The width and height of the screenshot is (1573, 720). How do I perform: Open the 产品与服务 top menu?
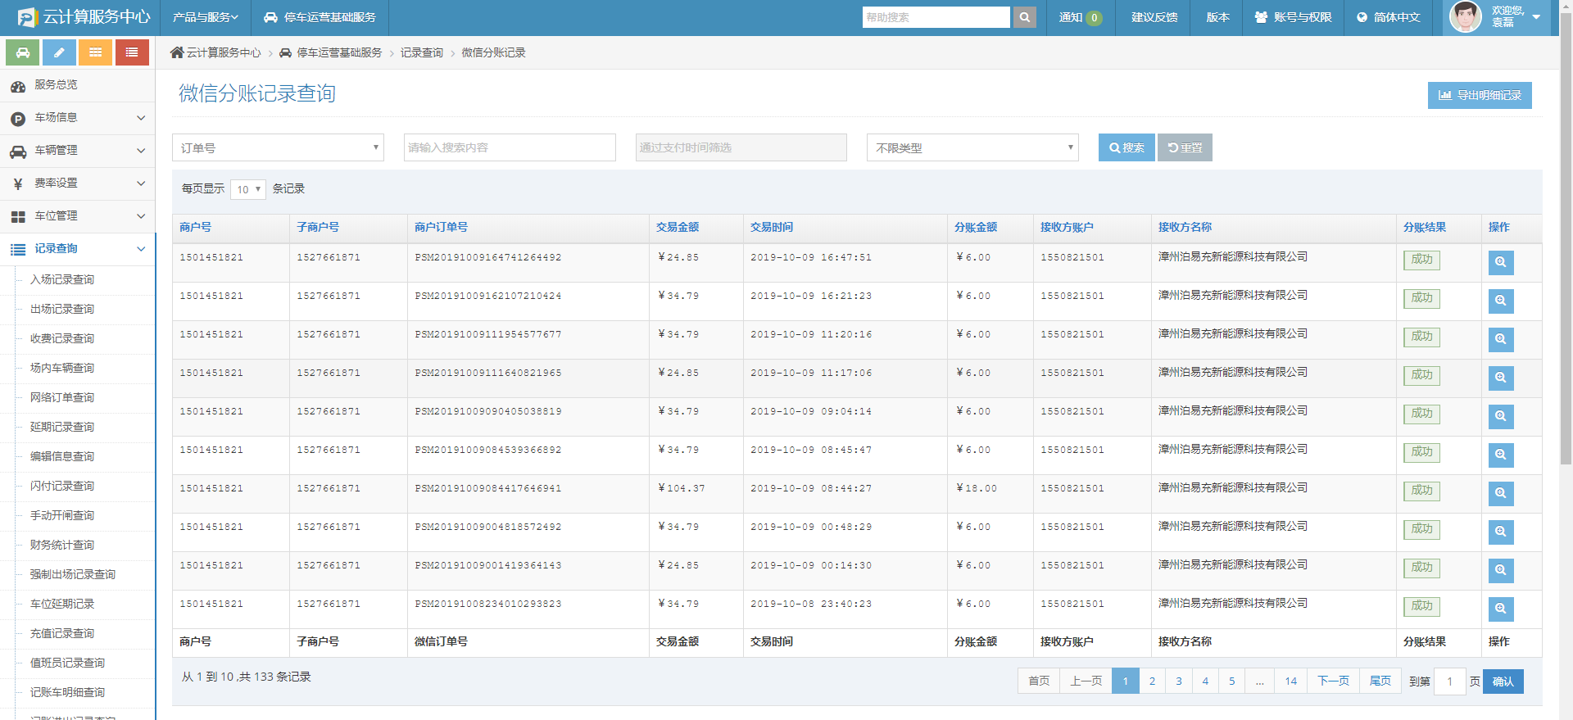point(205,17)
